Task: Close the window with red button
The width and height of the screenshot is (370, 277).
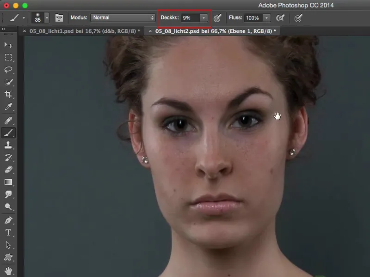Action: [6, 6]
